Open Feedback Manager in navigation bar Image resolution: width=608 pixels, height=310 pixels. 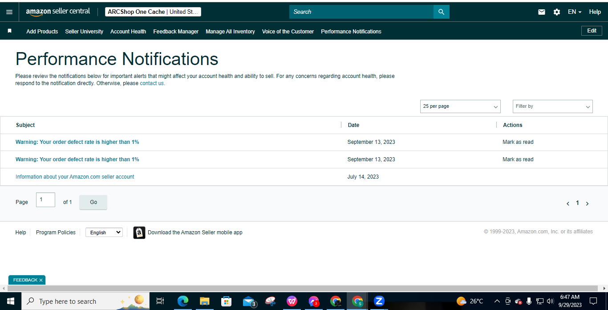click(x=176, y=32)
